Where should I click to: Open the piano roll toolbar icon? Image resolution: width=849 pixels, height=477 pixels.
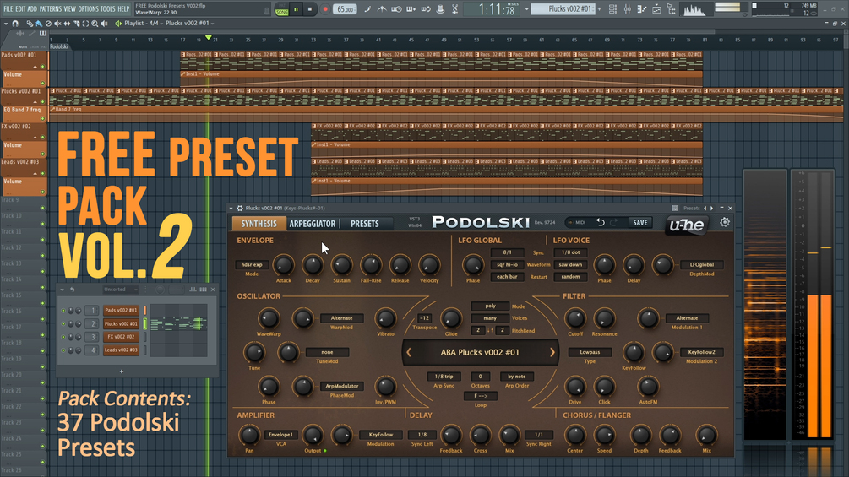(x=642, y=8)
